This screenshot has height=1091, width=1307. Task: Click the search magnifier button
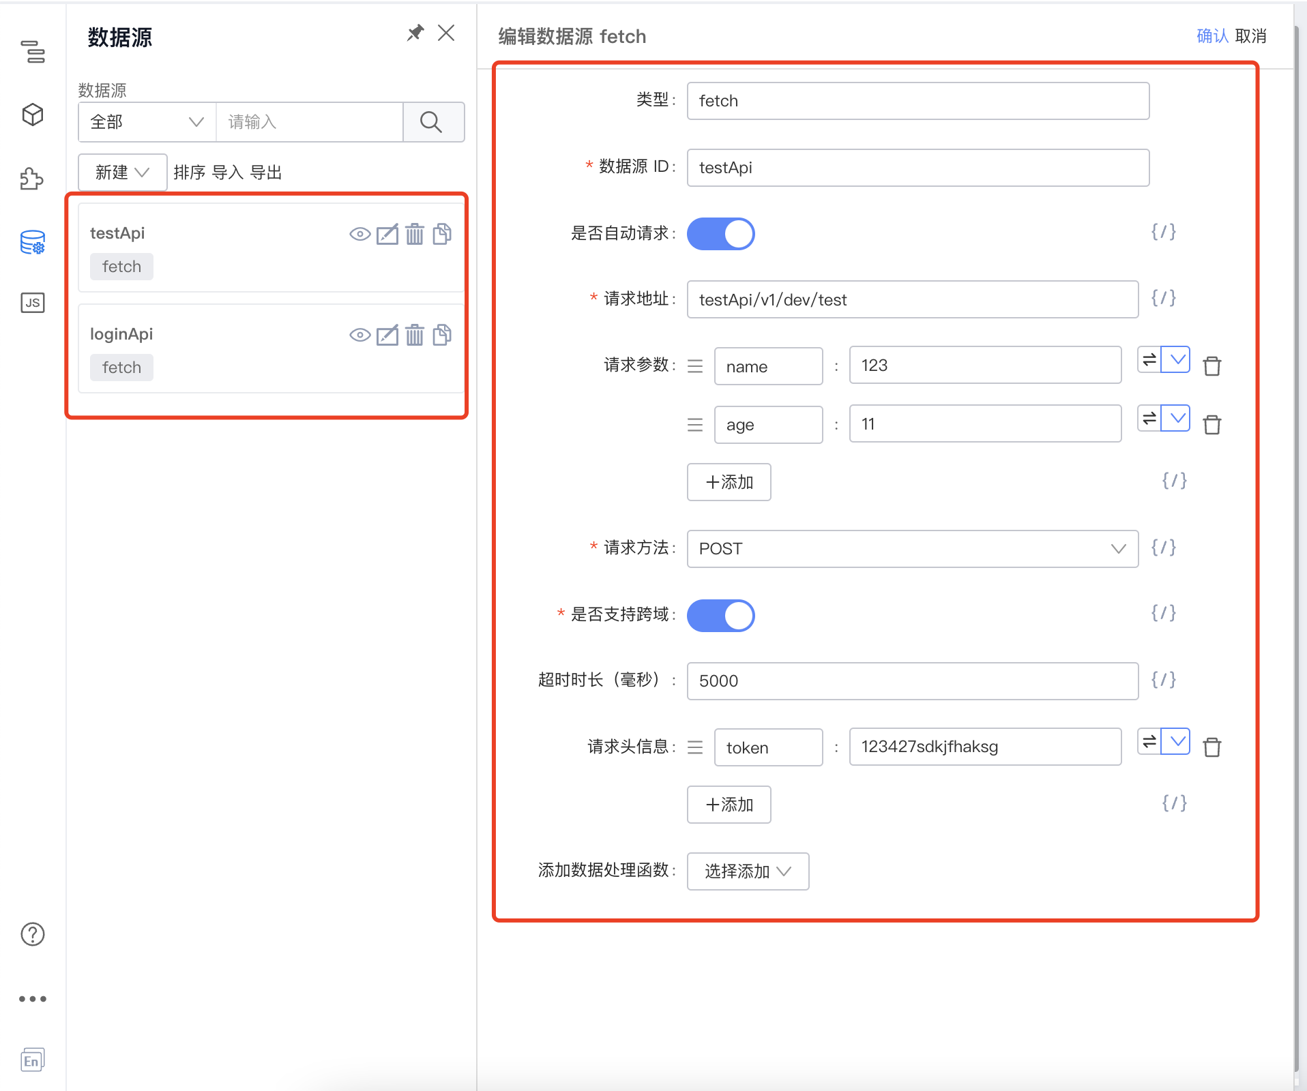(433, 122)
